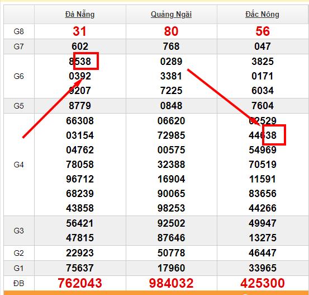The width and height of the screenshot is (309, 295).
Task: Select Quảng Ngãi G7 number 768
Action: [171, 46]
